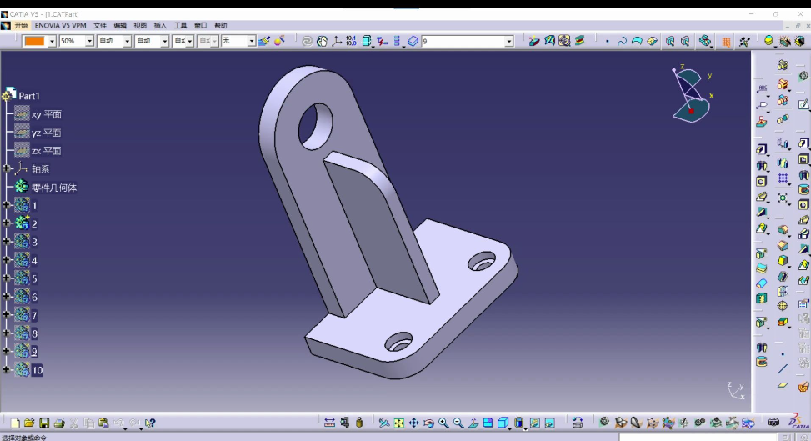The height and width of the screenshot is (441, 811).
Task: Expand the geometrical set 1 node
Action: (7, 206)
